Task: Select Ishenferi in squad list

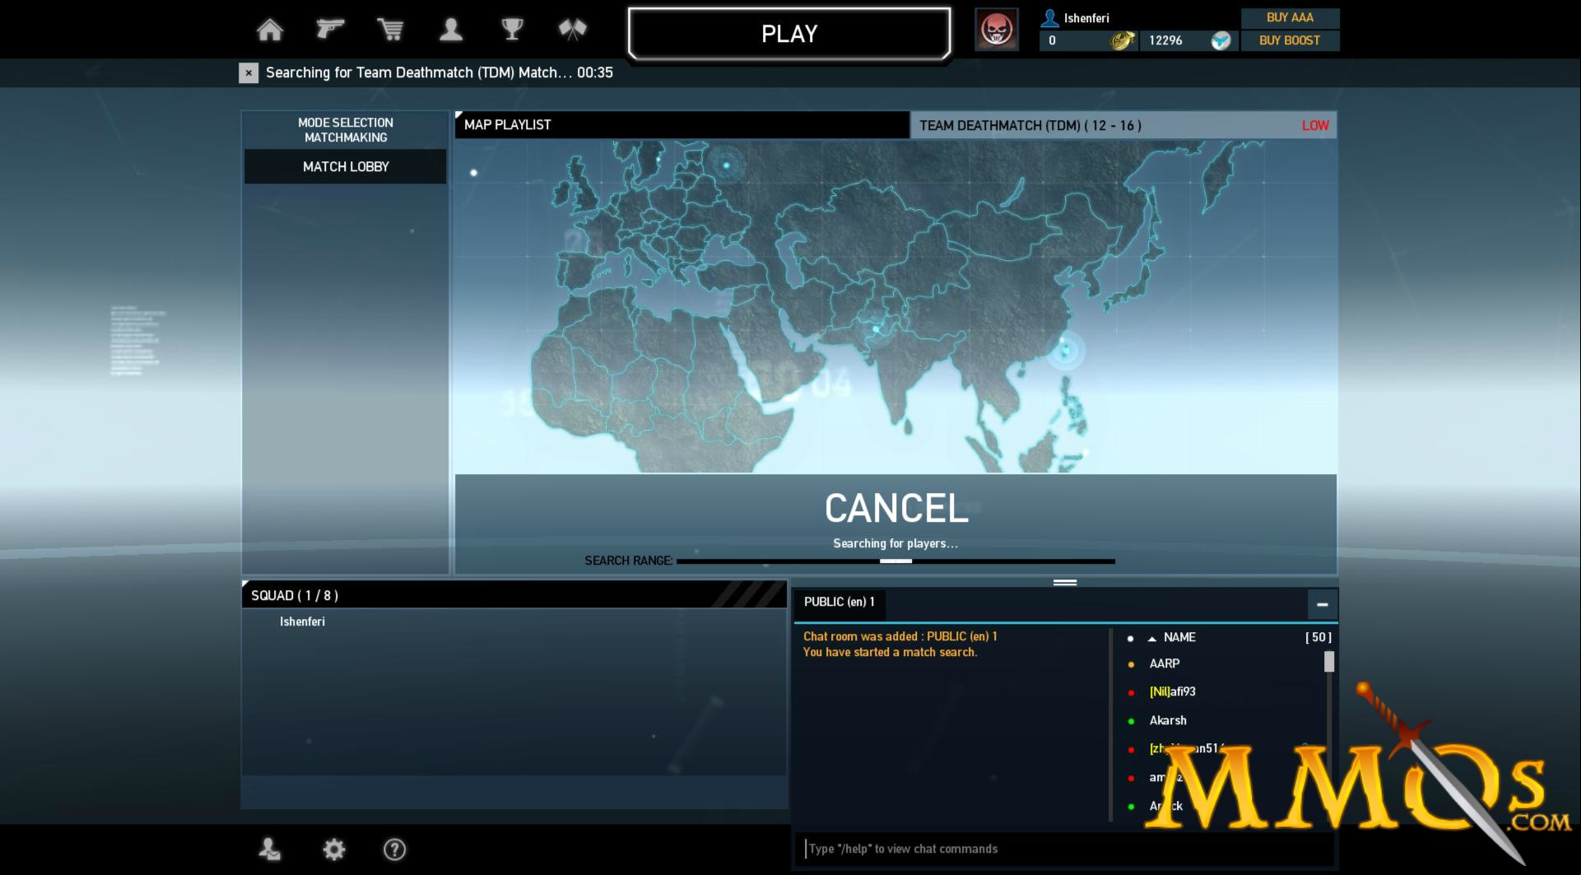Action: tap(302, 621)
